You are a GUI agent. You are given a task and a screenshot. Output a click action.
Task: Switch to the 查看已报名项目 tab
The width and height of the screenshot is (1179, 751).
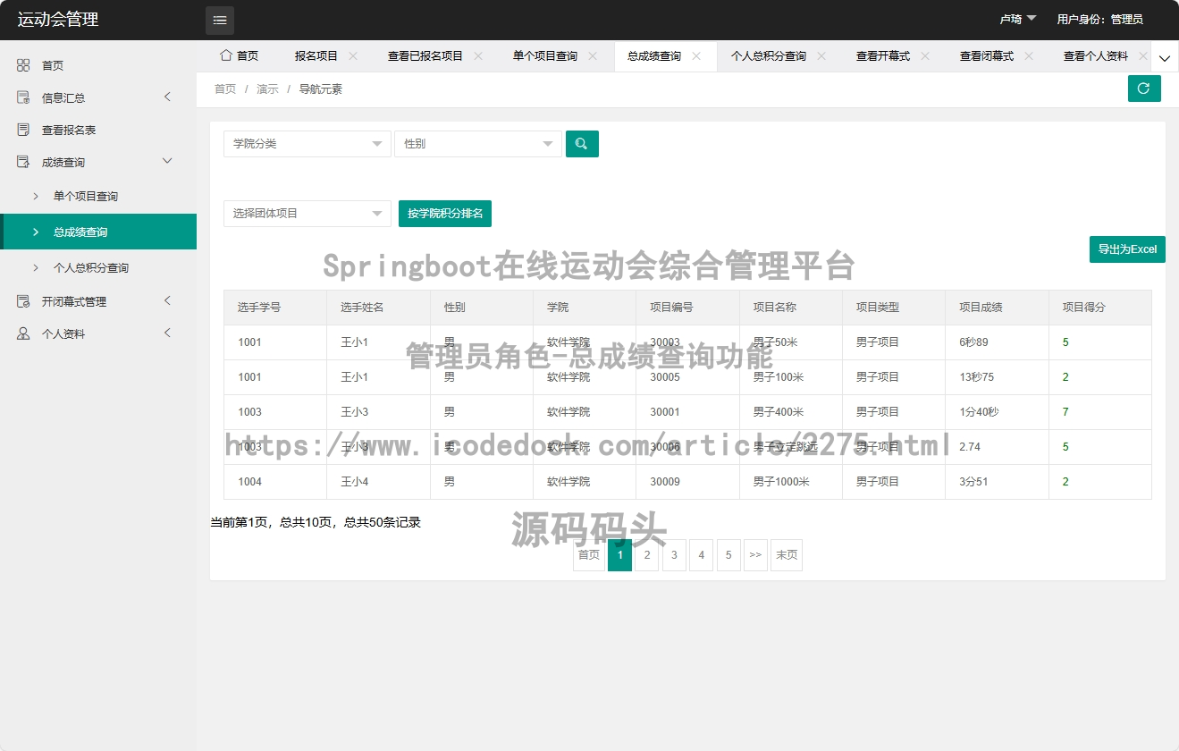(x=425, y=55)
